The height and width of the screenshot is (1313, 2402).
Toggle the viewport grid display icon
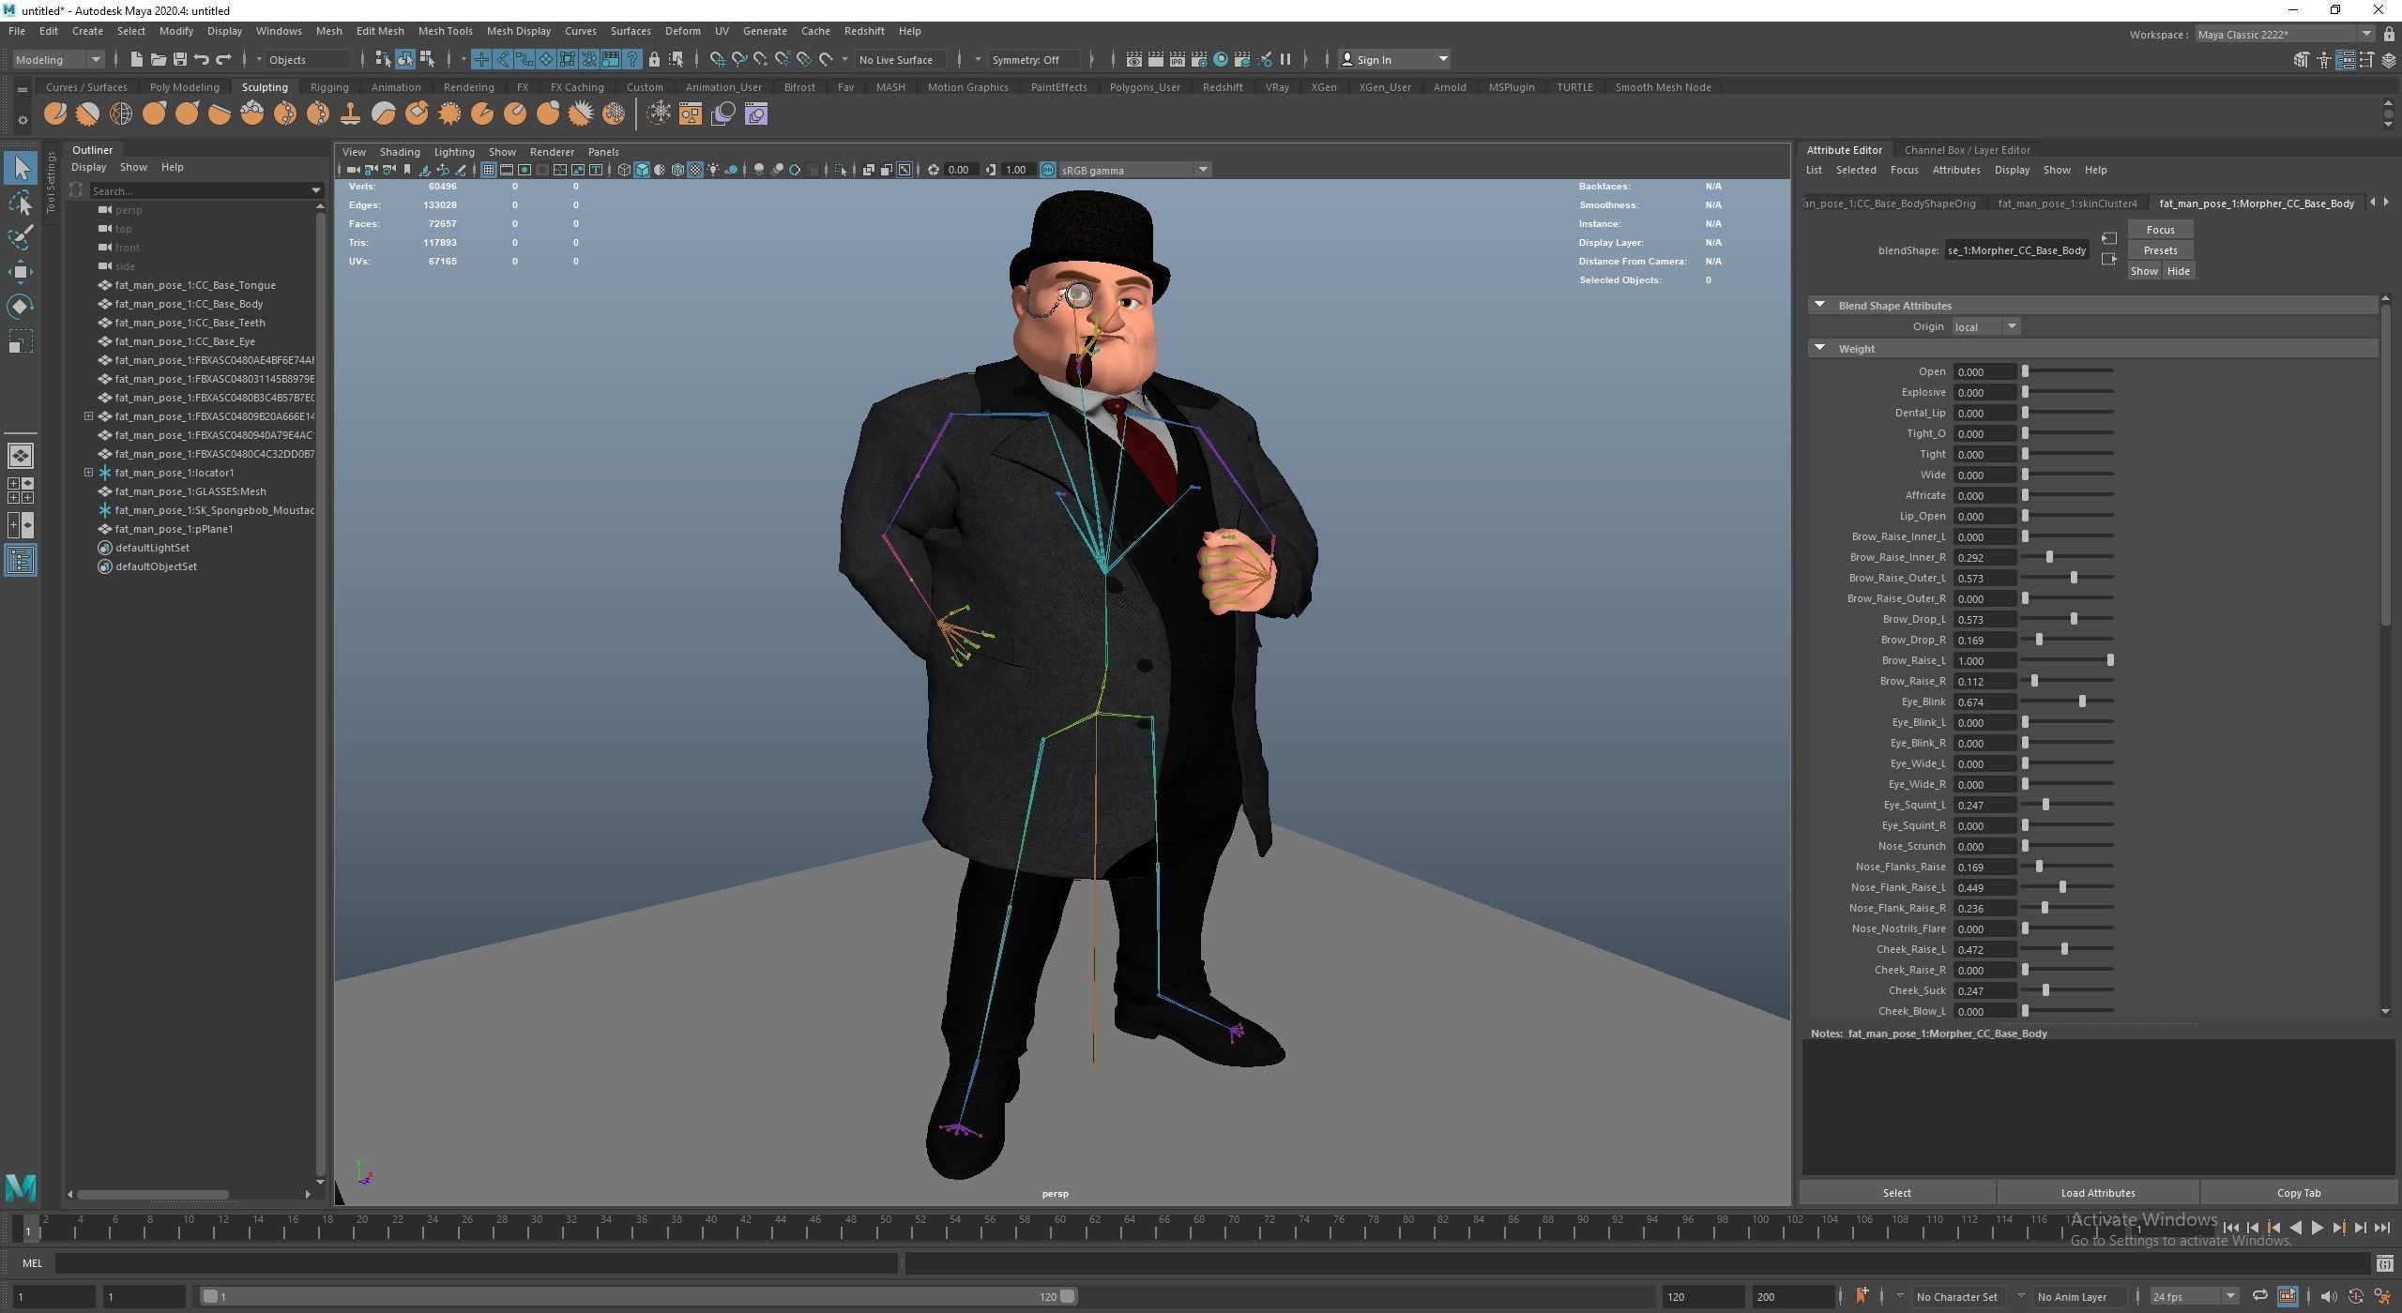pos(489,170)
